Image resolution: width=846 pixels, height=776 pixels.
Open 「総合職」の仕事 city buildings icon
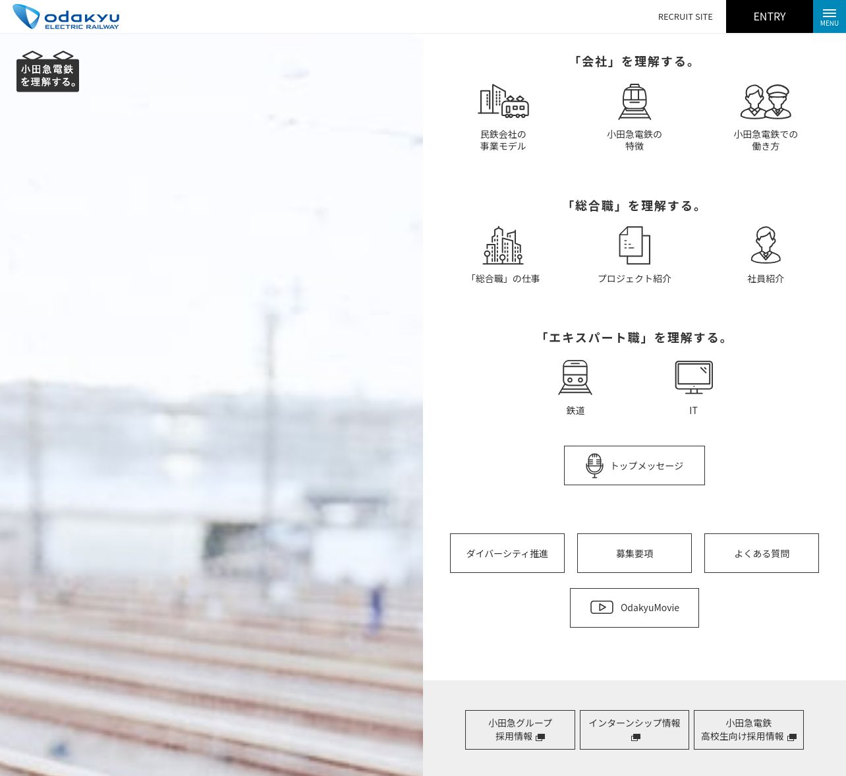tap(503, 245)
